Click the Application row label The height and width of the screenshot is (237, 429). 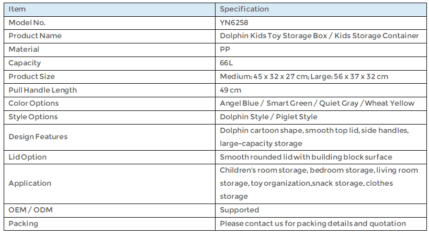(x=30, y=183)
